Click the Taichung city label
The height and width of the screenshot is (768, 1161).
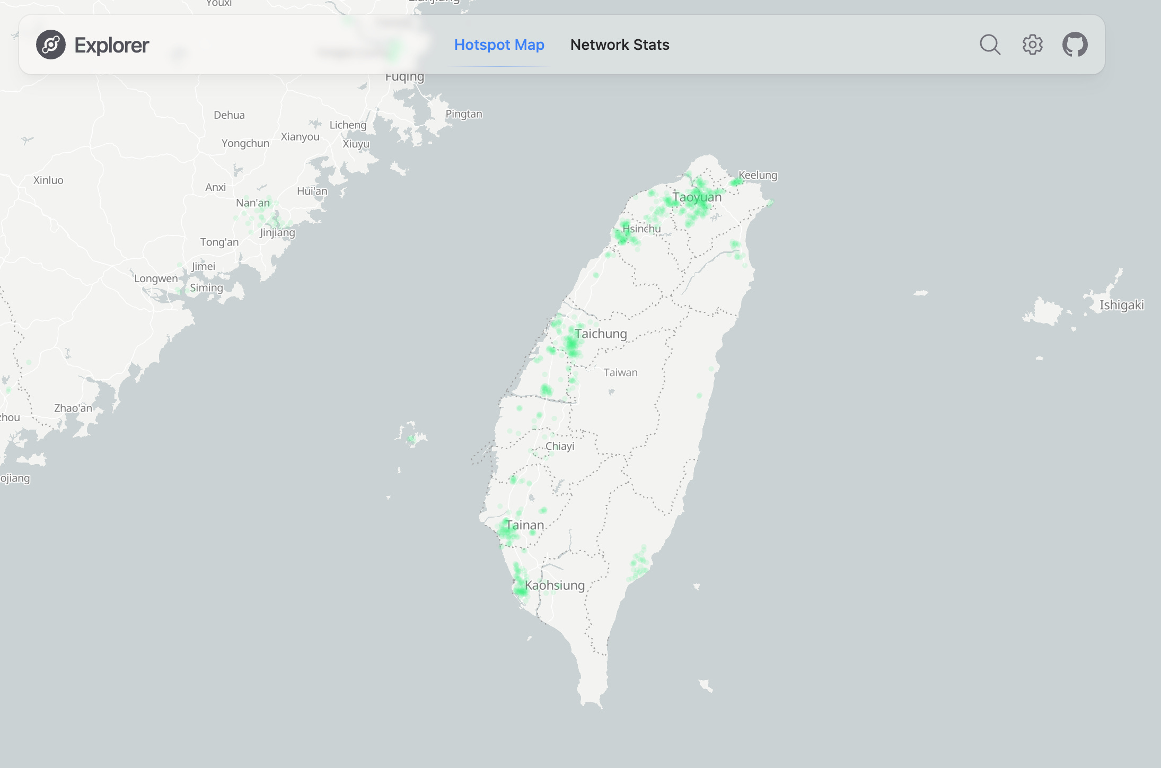tap(601, 334)
